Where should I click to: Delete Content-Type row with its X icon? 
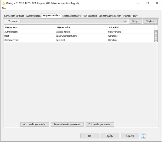156,40
